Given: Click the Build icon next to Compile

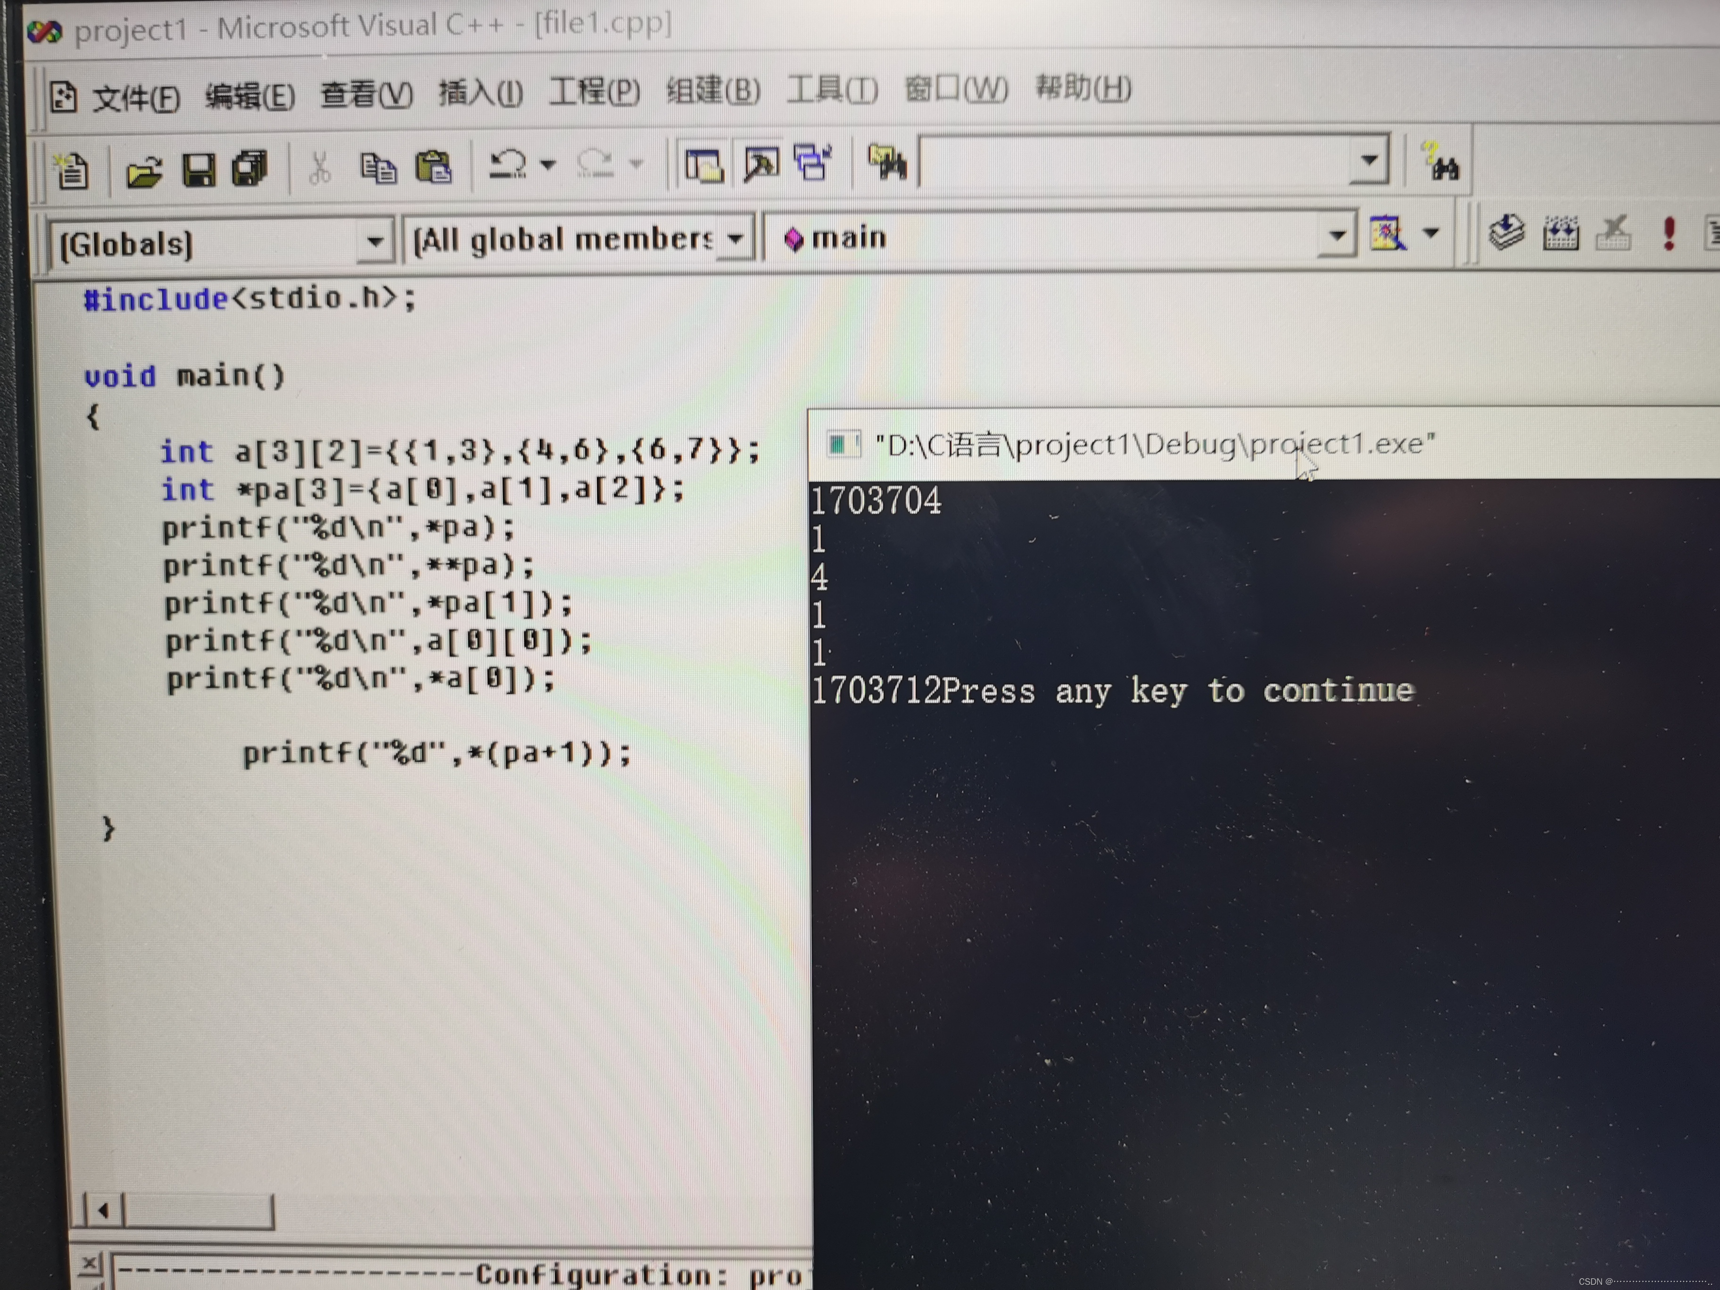Looking at the screenshot, I should click(1560, 232).
